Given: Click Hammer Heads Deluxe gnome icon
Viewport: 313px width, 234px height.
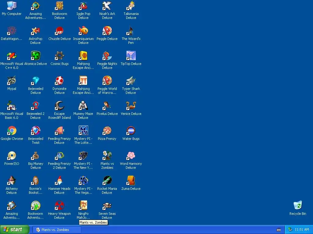Looking at the screenshot, I should coord(59,181).
